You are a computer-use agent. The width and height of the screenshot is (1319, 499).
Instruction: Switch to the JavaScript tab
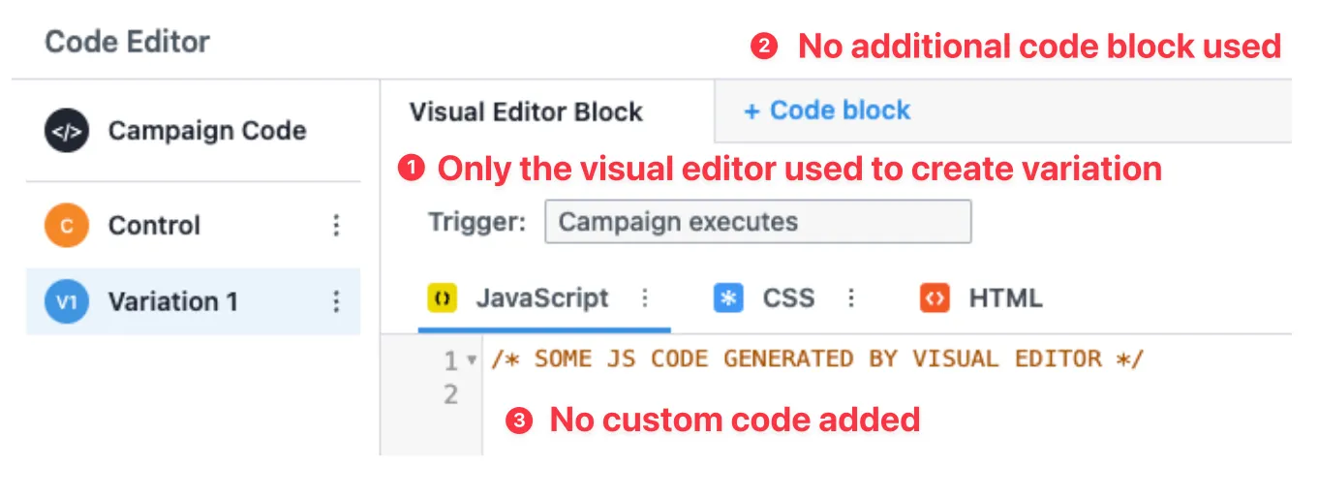(x=542, y=298)
